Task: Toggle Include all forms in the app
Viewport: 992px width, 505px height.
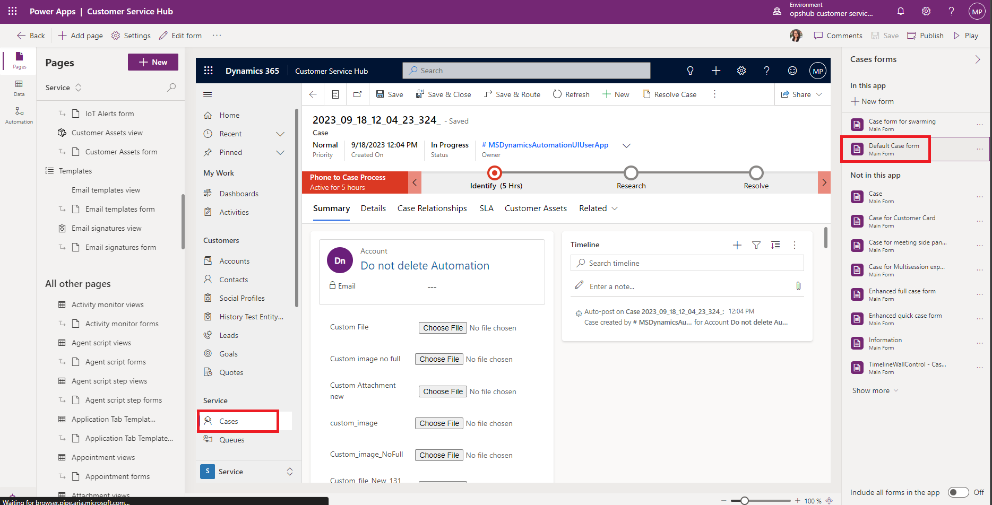Action: pos(959,492)
